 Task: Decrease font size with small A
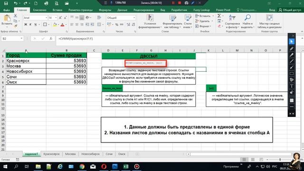pyautogui.click(x=65, y=18)
